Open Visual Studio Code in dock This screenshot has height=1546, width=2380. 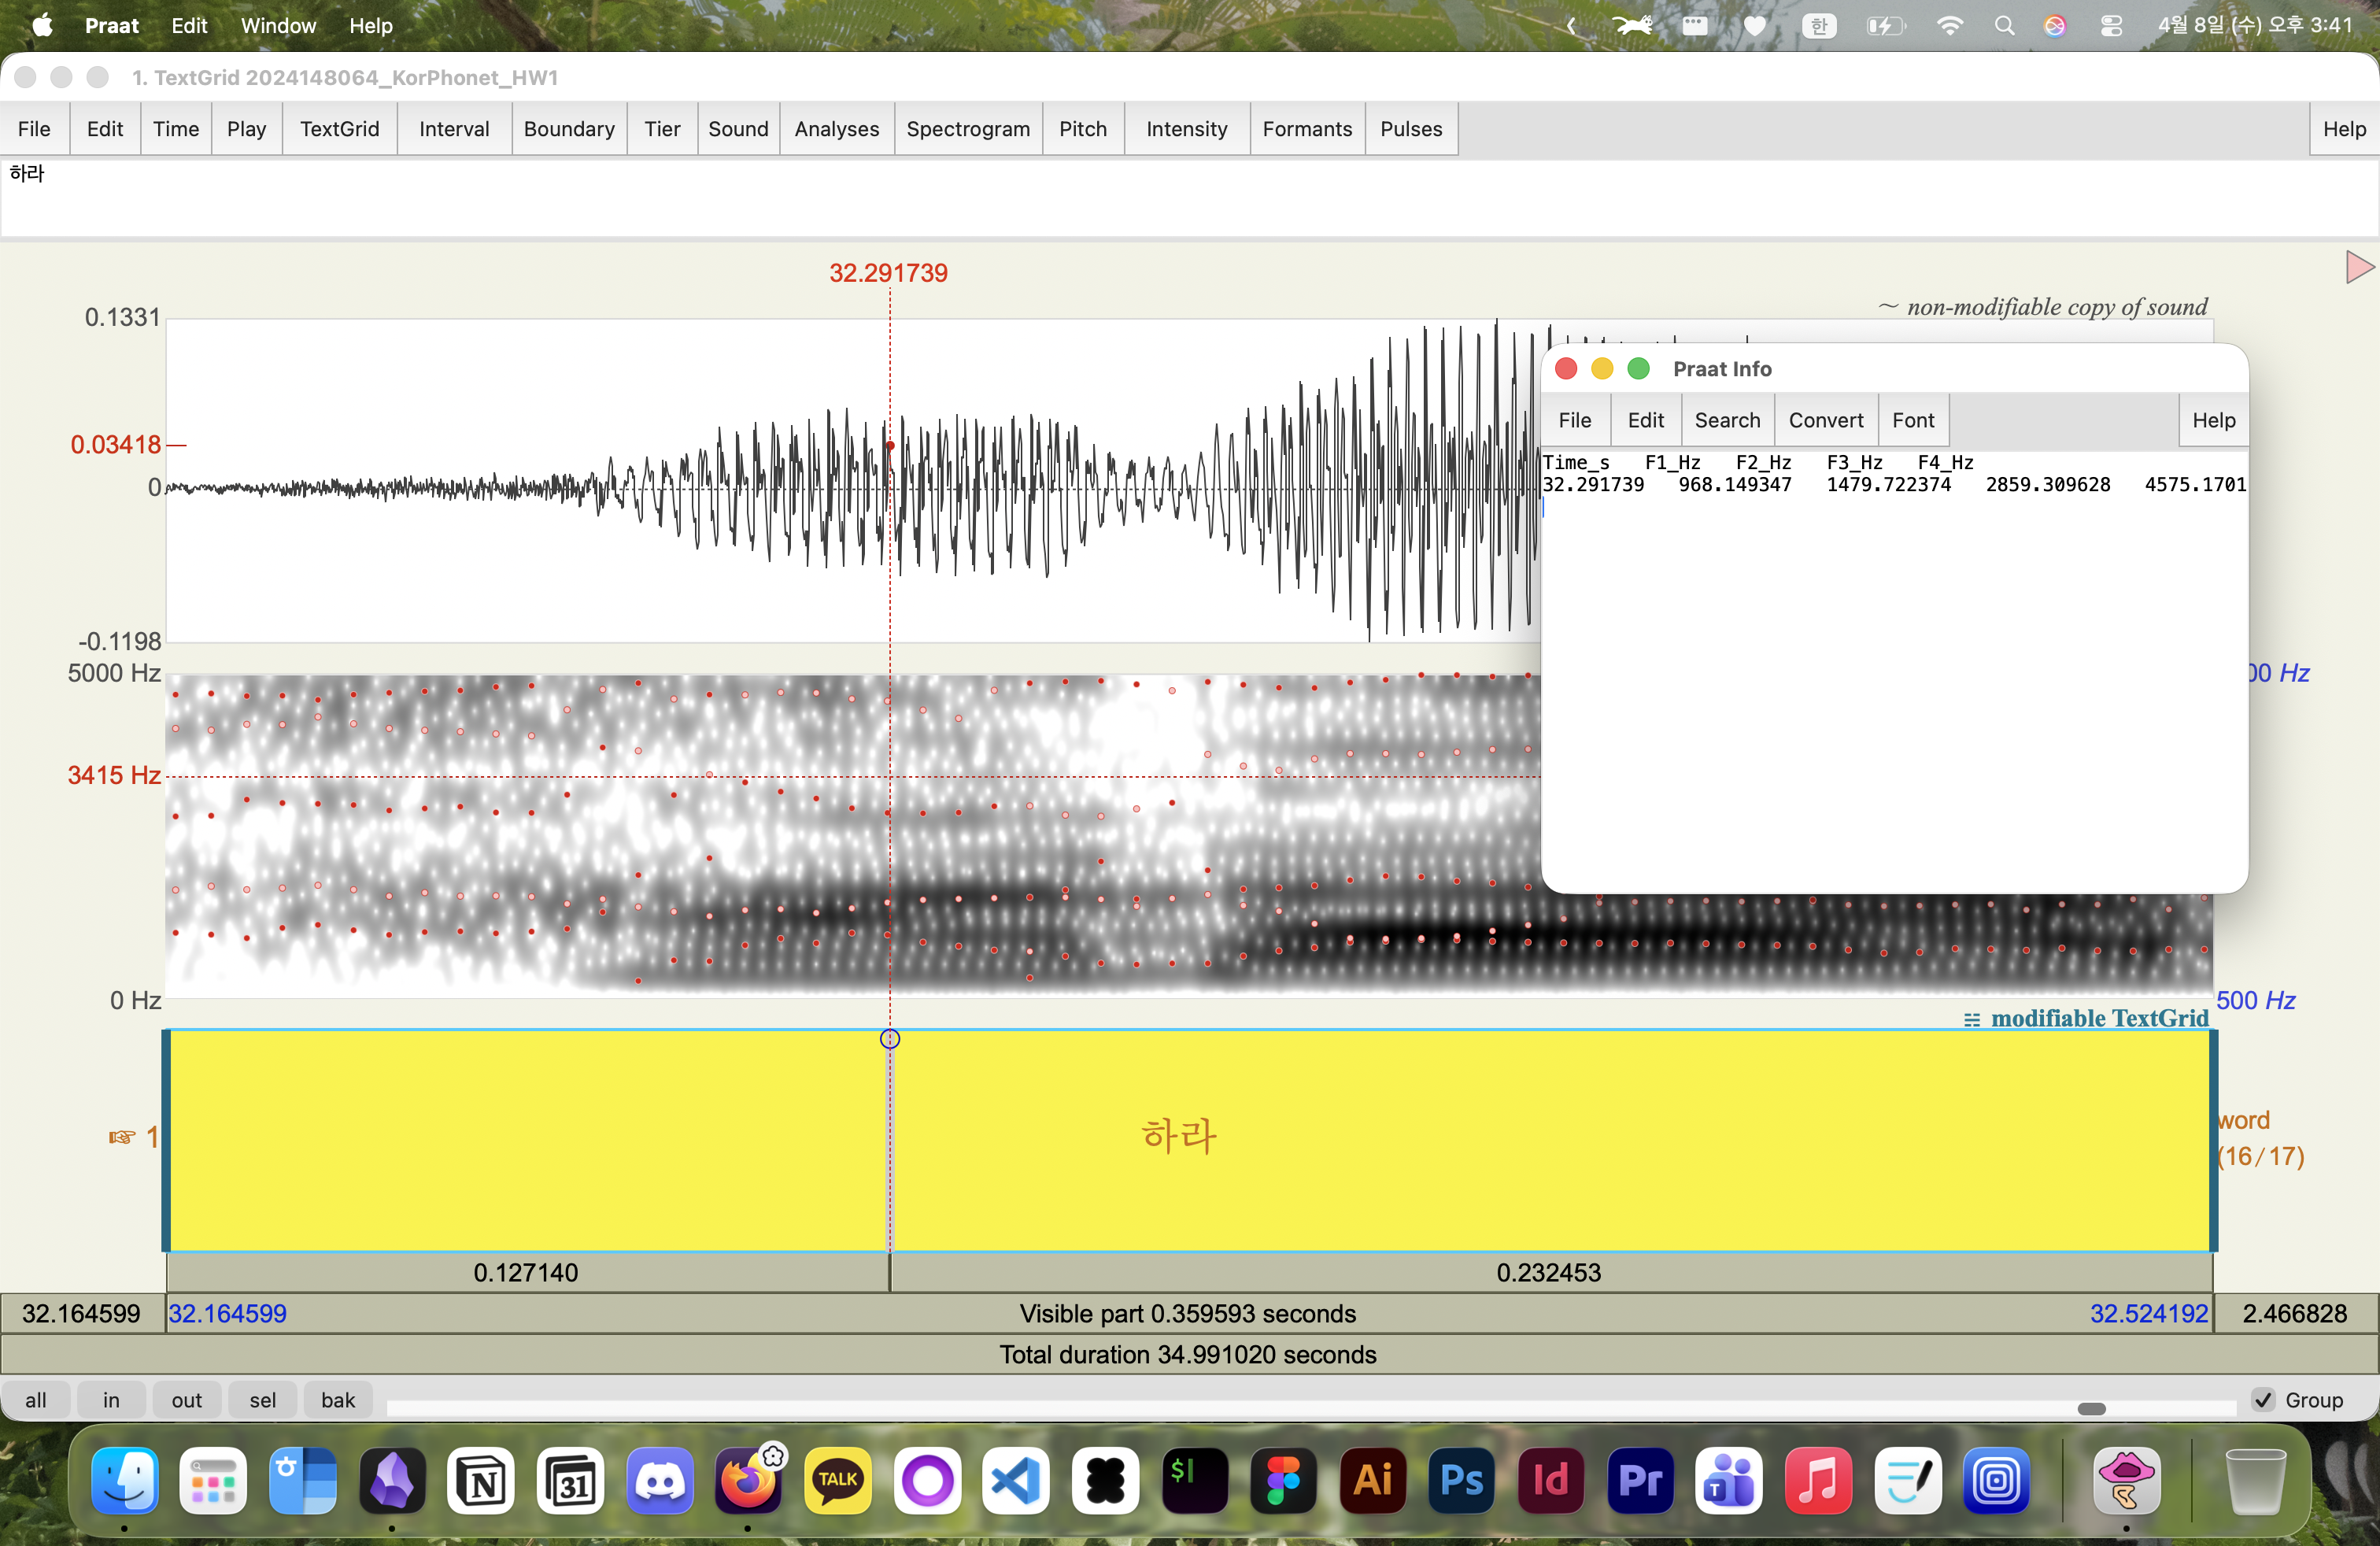(x=1016, y=1481)
